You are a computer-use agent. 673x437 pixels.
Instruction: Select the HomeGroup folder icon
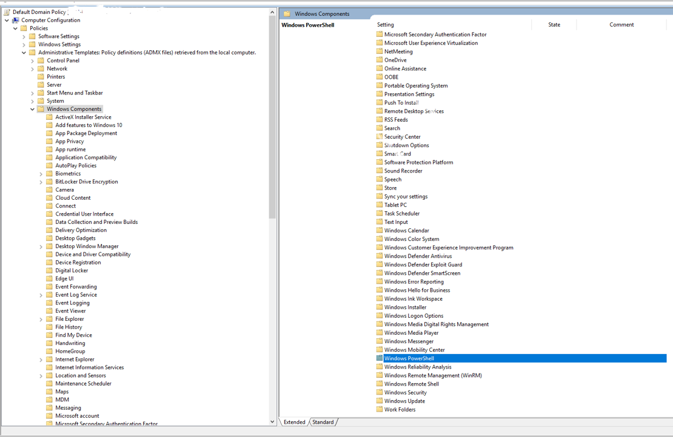[49, 351]
